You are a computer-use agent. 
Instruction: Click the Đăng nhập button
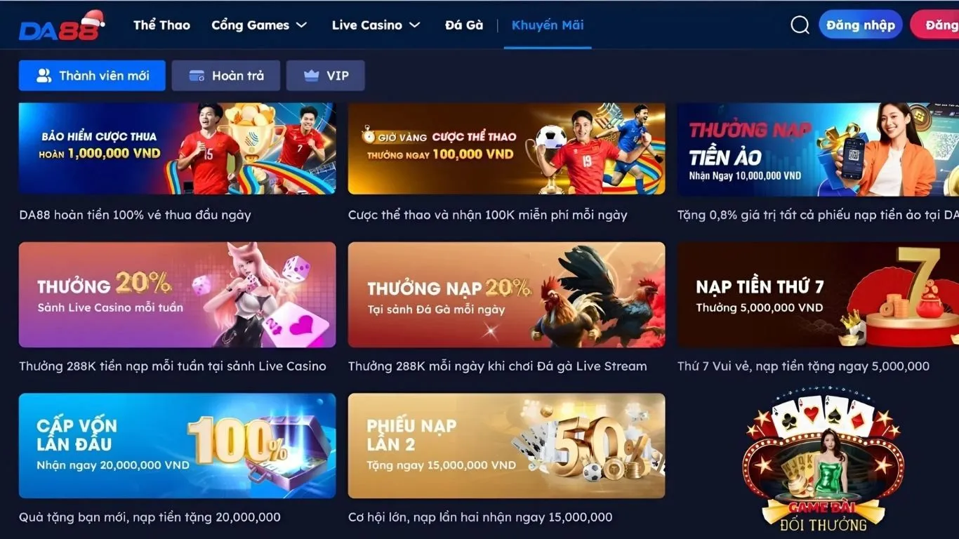(x=861, y=25)
